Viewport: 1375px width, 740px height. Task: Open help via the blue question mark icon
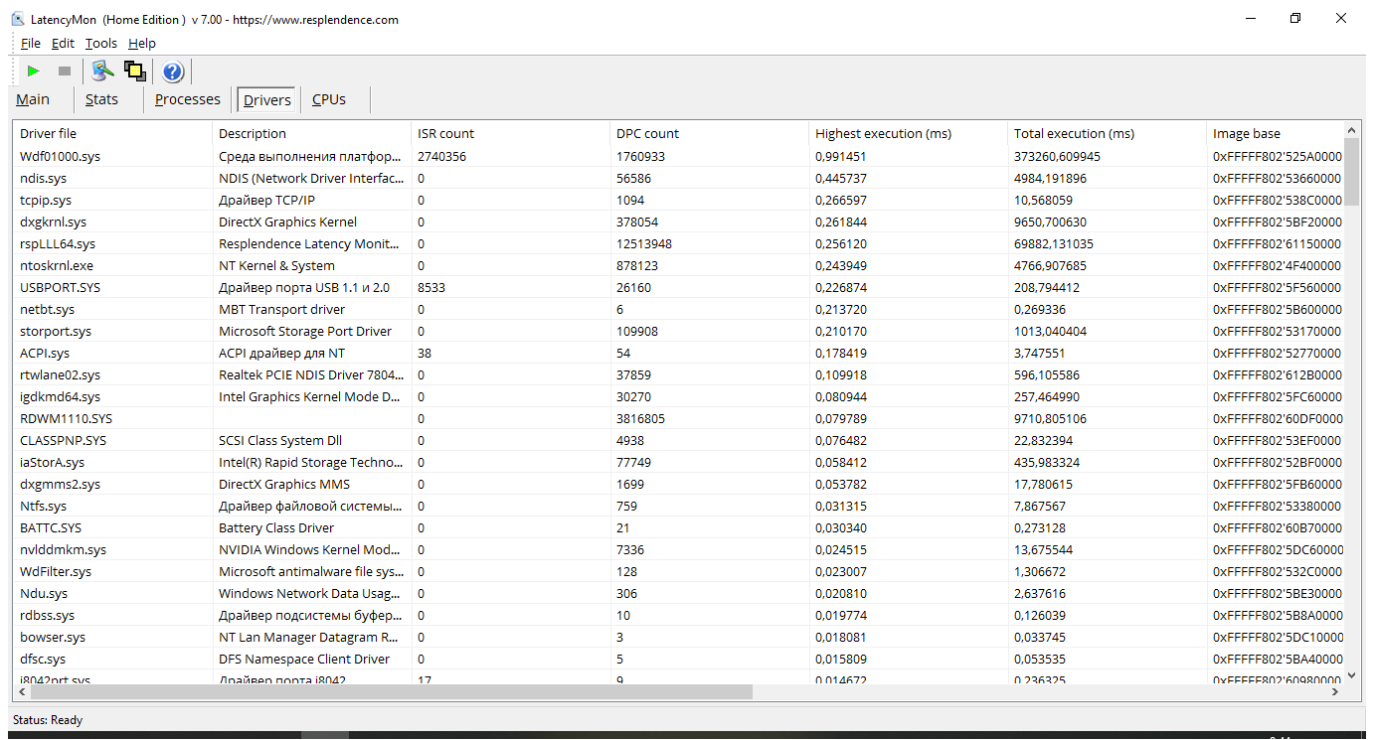point(173,71)
